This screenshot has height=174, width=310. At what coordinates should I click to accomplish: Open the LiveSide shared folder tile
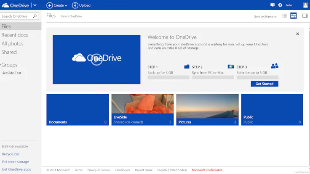point(142,110)
